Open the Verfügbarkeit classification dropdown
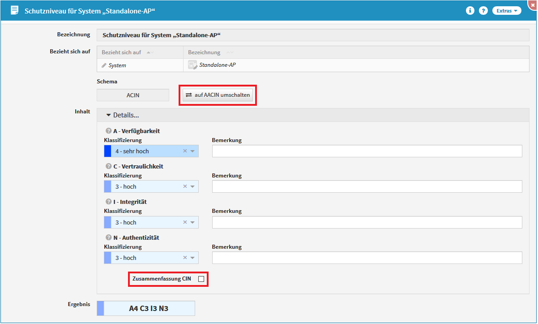The width and height of the screenshot is (538, 324). (x=192, y=151)
